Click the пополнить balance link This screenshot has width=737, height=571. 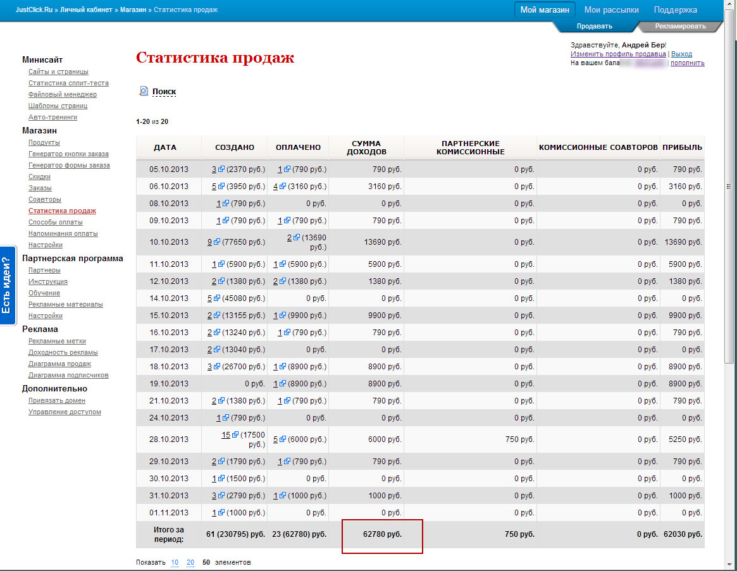(x=687, y=63)
